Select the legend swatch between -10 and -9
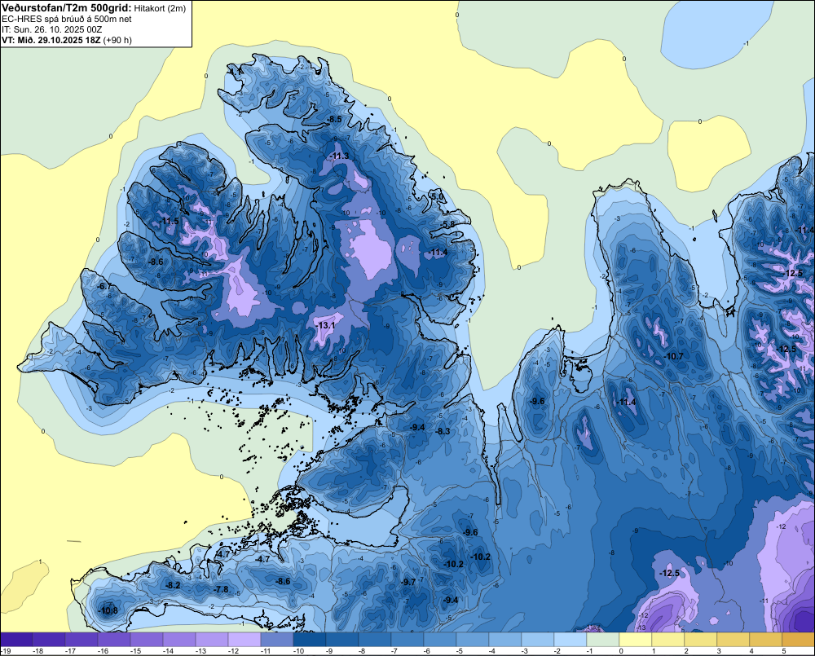 click(x=309, y=640)
